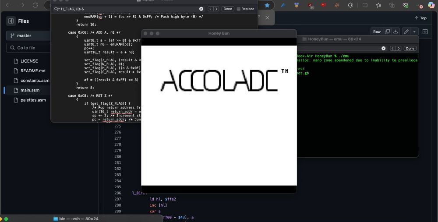
Task: Click into the H_FLAG find text field
Action: pyautogui.click(x=128, y=9)
